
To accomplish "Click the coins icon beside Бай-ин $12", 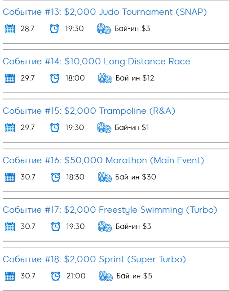I will point(105,78).
